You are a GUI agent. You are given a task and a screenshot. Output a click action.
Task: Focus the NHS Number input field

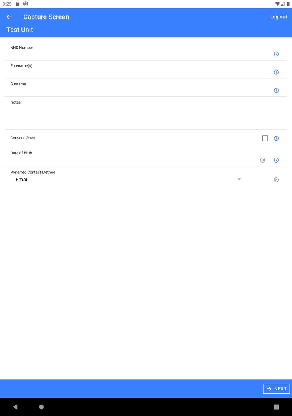pyautogui.click(x=138, y=54)
